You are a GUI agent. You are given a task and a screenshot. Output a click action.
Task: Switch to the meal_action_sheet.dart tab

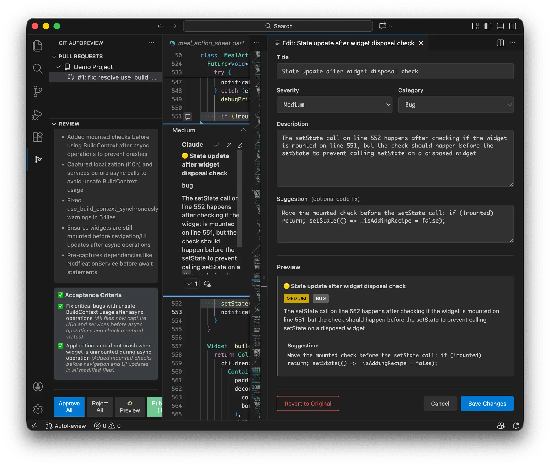pyautogui.click(x=207, y=43)
